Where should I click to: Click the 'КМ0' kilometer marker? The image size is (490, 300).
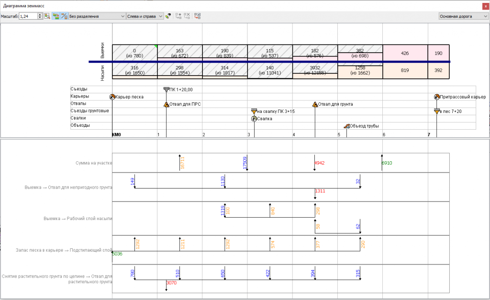tap(116, 134)
